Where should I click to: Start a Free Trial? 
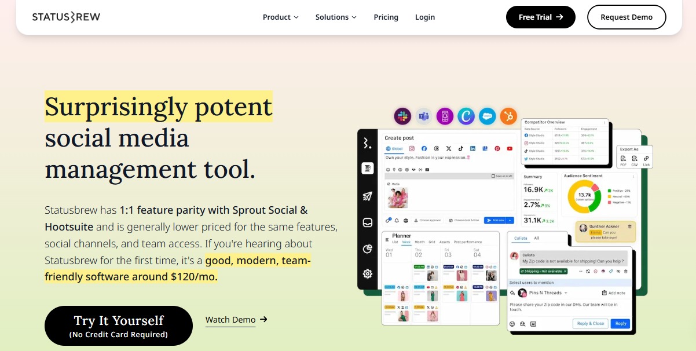[x=540, y=17]
